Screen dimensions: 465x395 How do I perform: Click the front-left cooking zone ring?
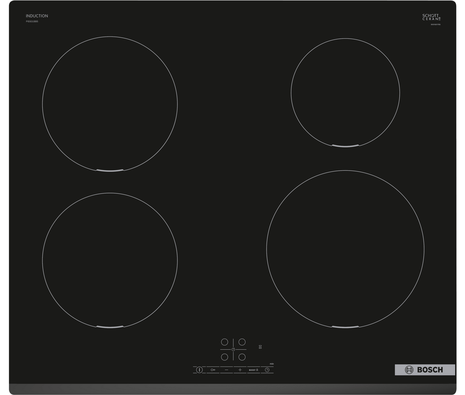[110, 260]
